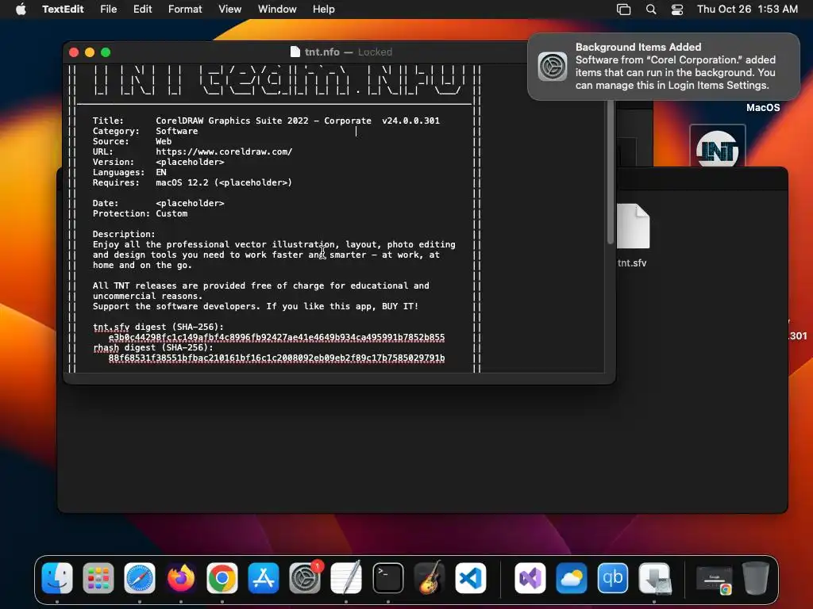The height and width of the screenshot is (609, 813).
Task: Open the disk installer icon in dock
Action: 654,578
